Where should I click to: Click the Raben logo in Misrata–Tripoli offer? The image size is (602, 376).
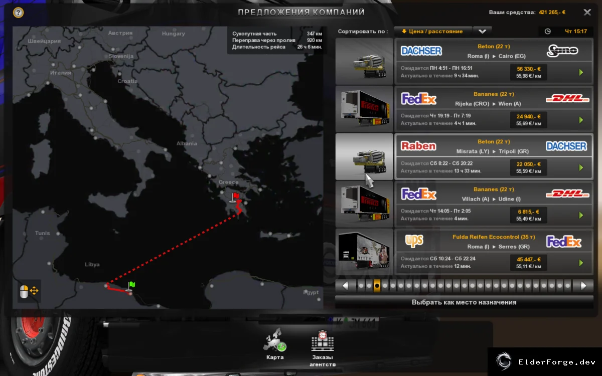(418, 146)
